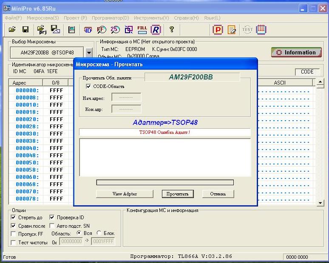Click the FF blank check toolbar icon

102,30
